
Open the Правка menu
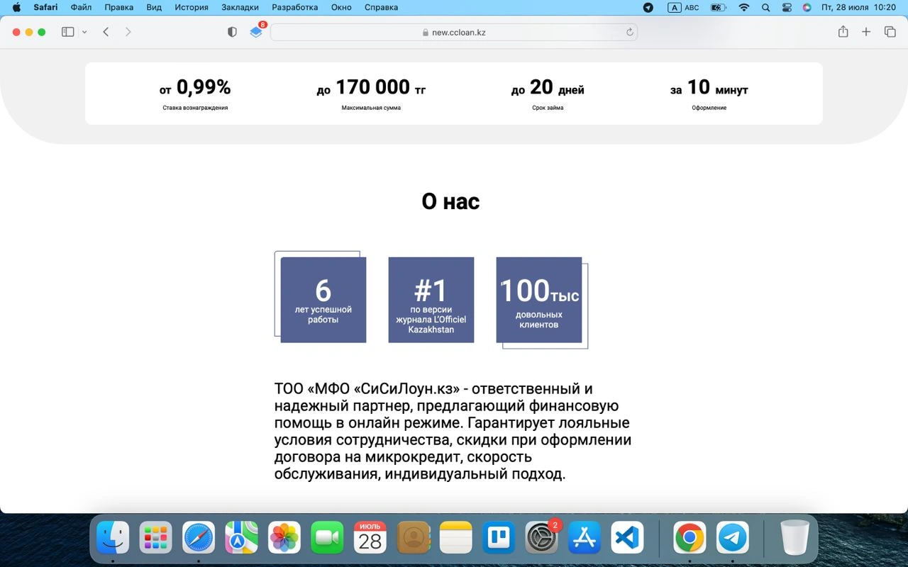click(x=118, y=7)
